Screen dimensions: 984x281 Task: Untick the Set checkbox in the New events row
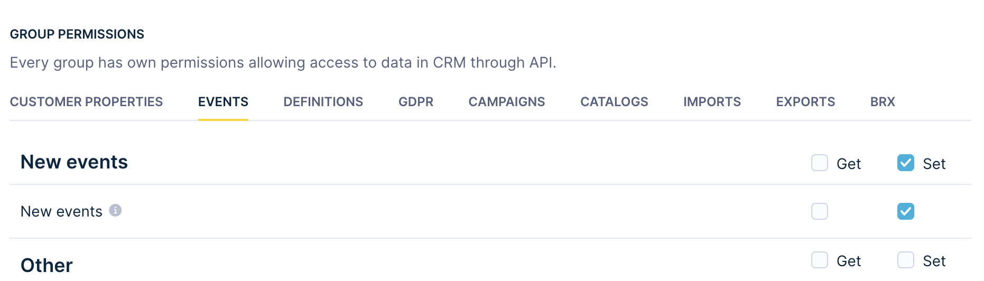point(905,211)
